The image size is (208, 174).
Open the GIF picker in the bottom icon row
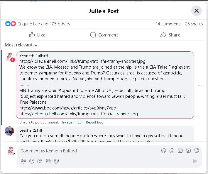pos(48,161)
